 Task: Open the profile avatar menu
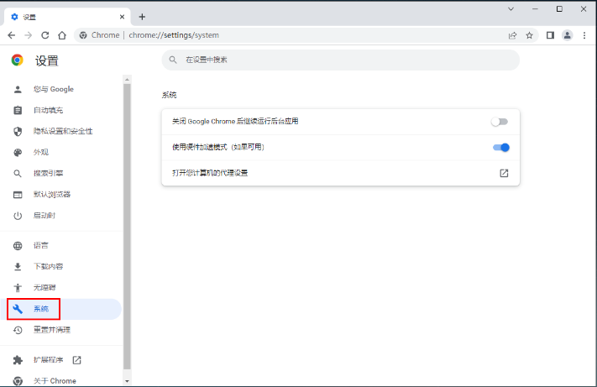point(568,35)
